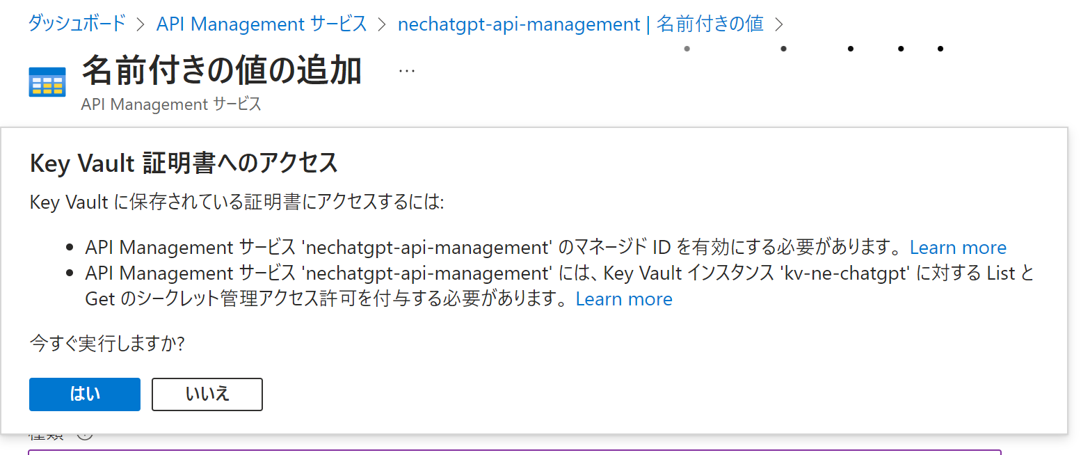Decline with the いいえ button
The height and width of the screenshot is (455, 1090).
click(207, 394)
